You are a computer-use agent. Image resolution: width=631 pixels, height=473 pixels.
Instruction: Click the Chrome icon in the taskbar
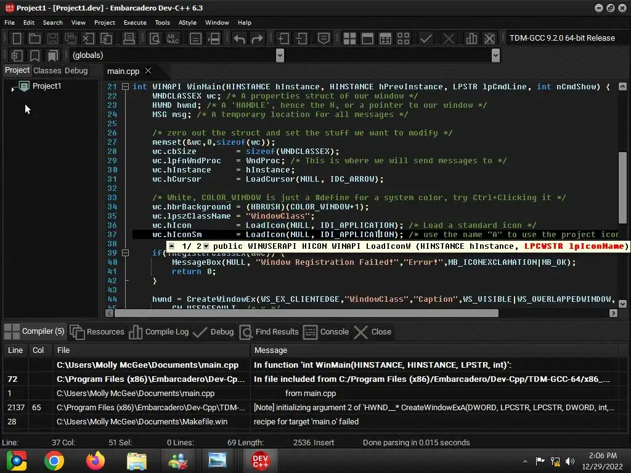pyautogui.click(x=54, y=461)
